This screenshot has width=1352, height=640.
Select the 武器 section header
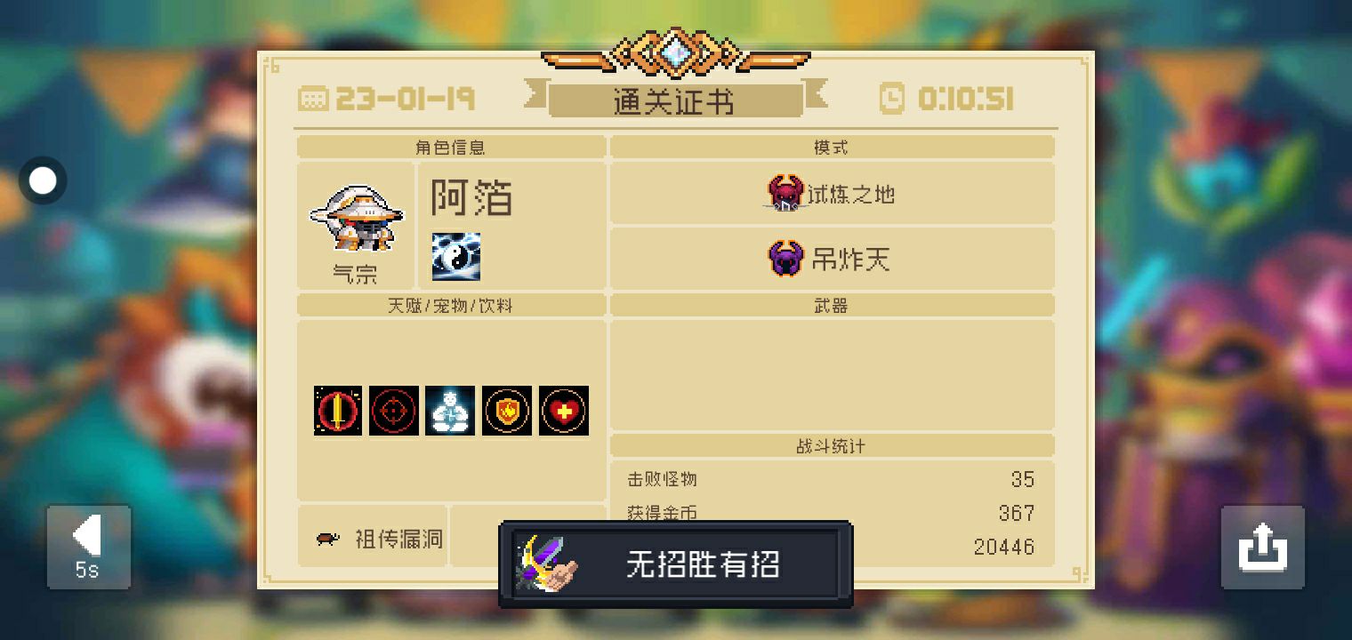click(831, 306)
